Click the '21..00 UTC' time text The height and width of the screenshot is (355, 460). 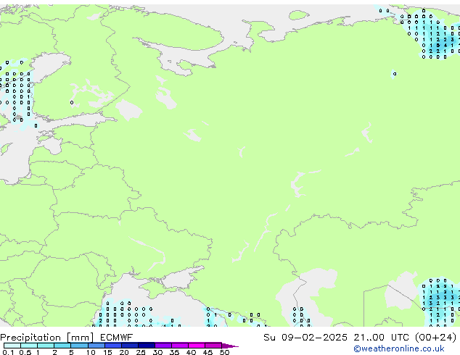click(382, 338)
